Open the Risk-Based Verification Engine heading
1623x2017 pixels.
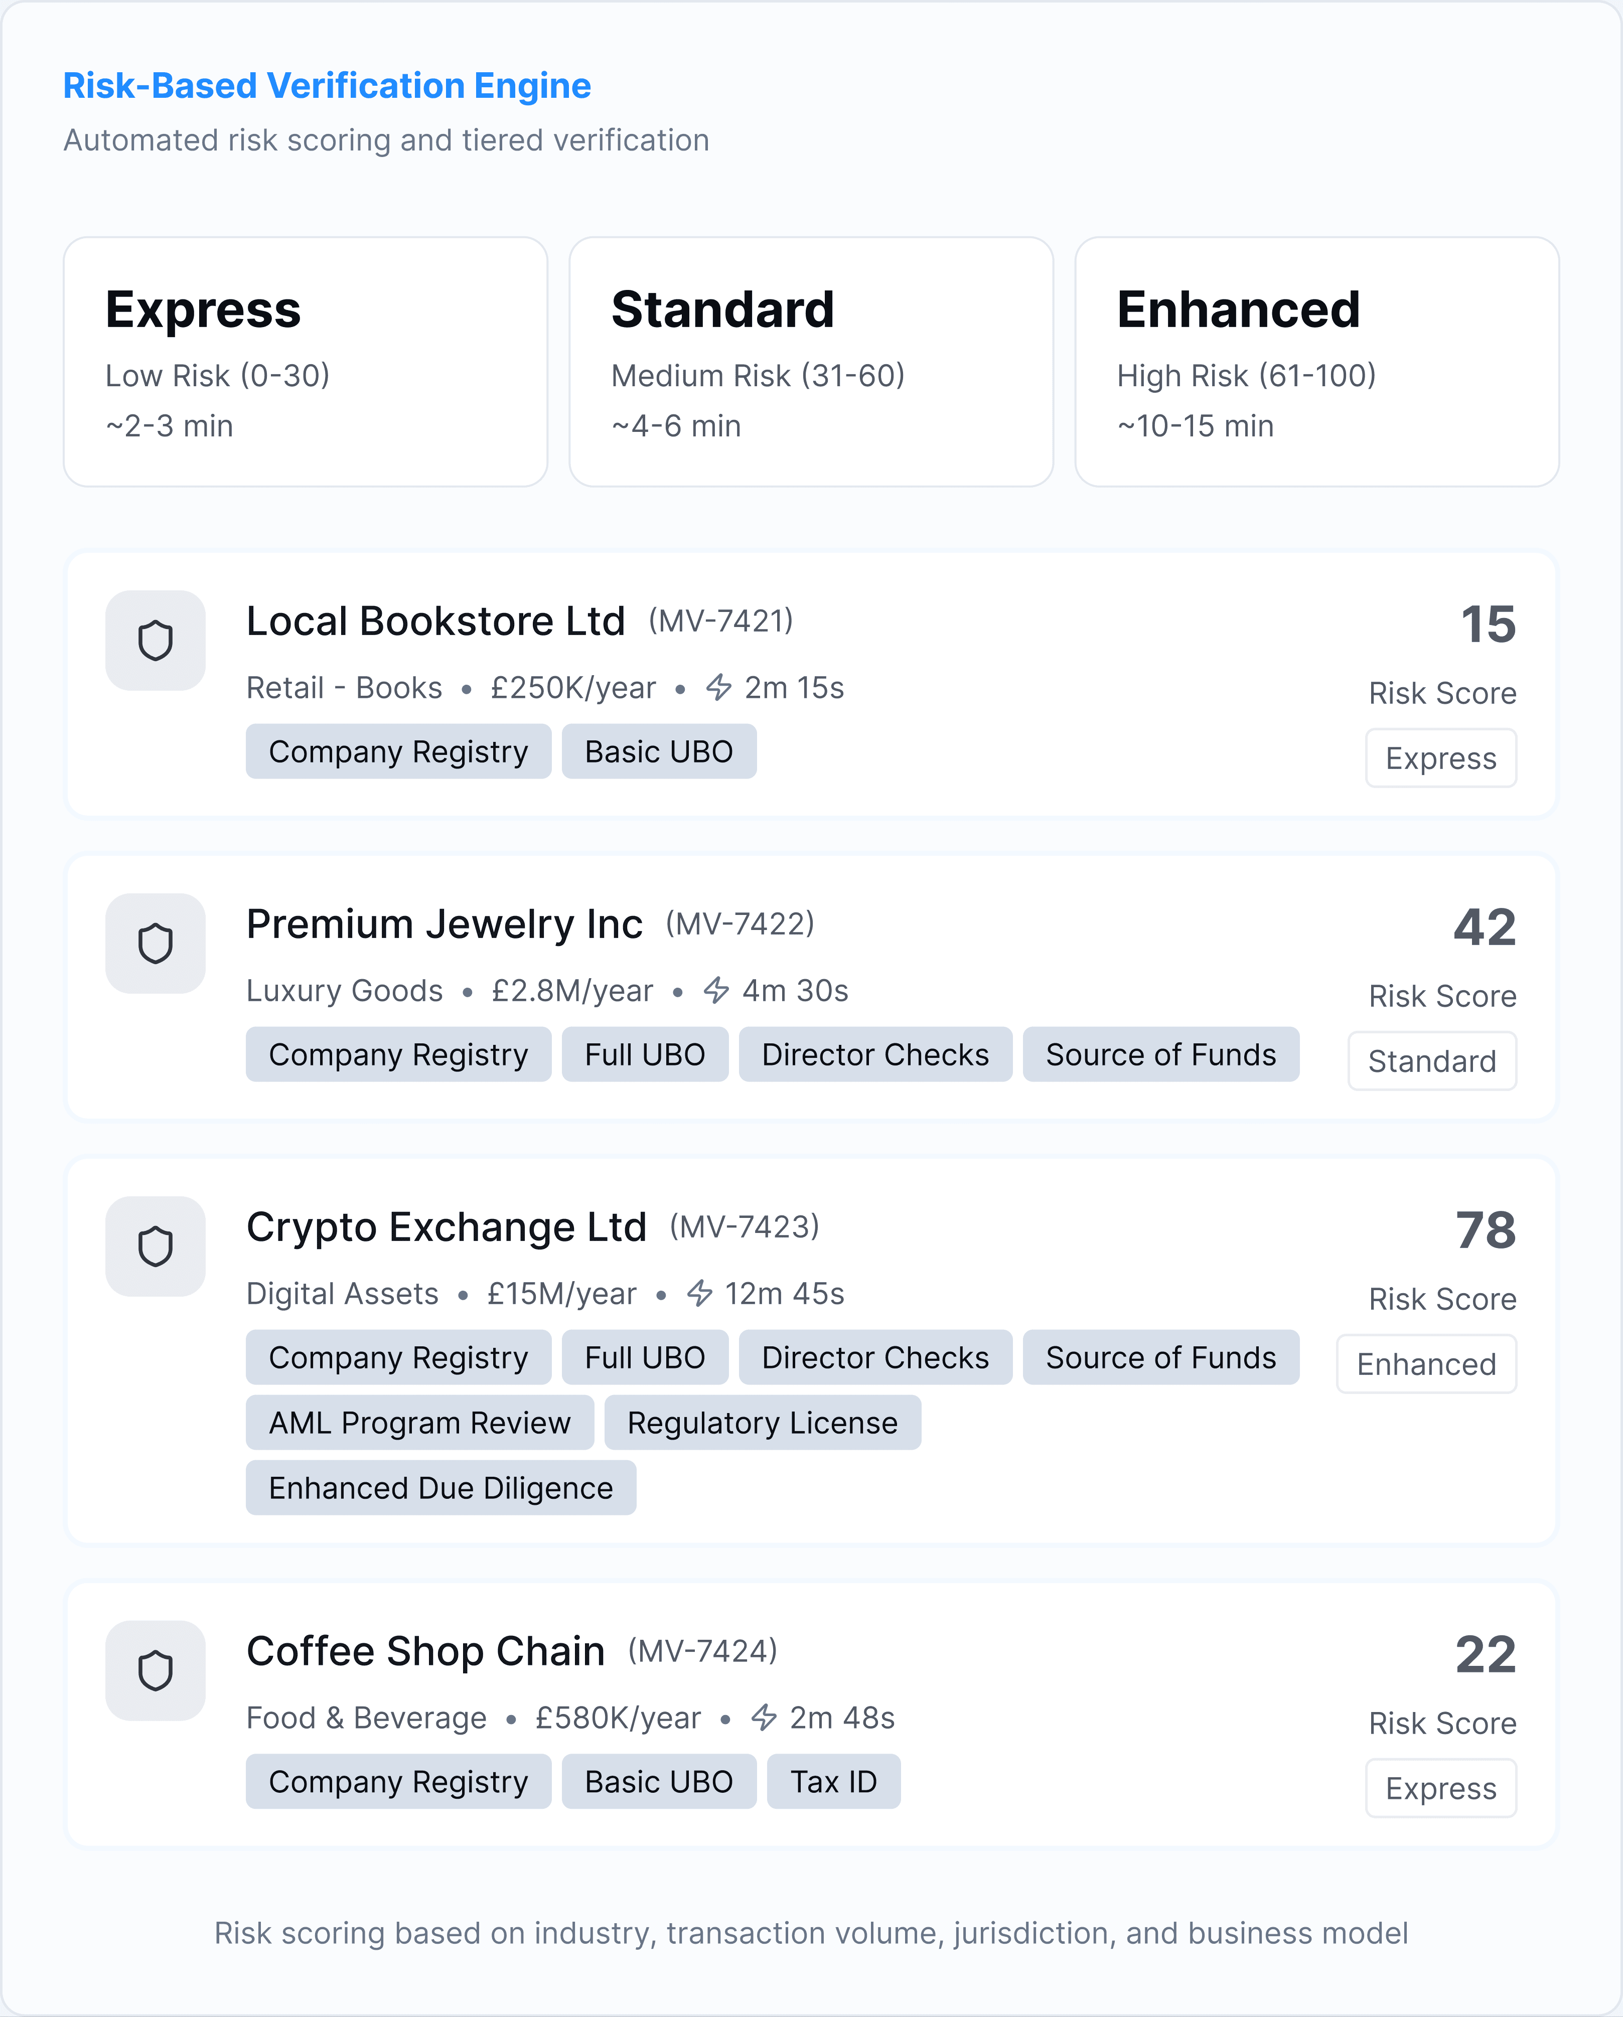coord(328,86)
